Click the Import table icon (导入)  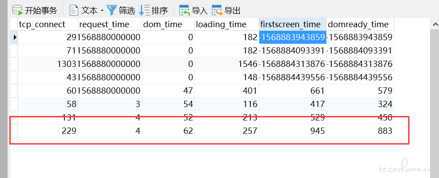click(185, 10)
